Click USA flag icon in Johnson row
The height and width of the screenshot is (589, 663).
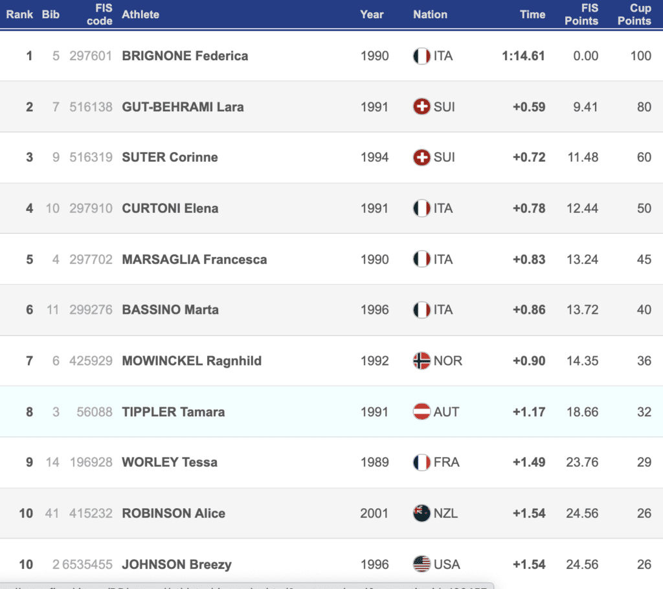pos(421,564)
